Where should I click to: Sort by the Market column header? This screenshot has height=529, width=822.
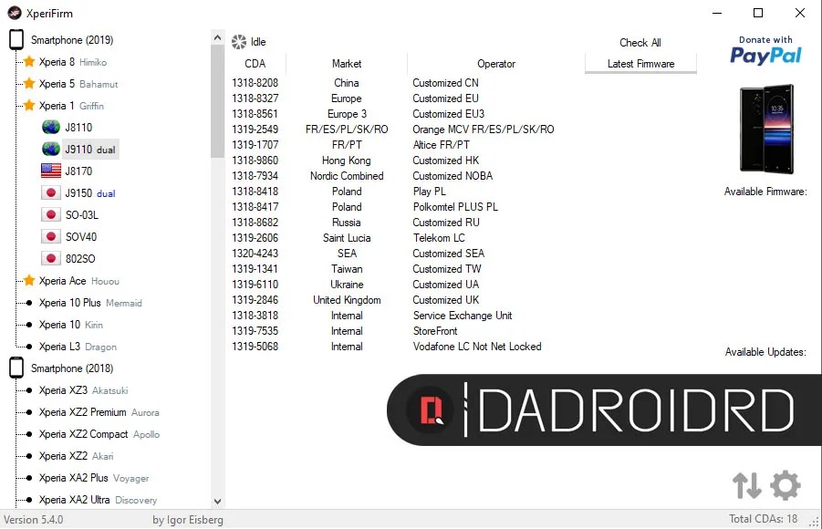coord(347,64)
